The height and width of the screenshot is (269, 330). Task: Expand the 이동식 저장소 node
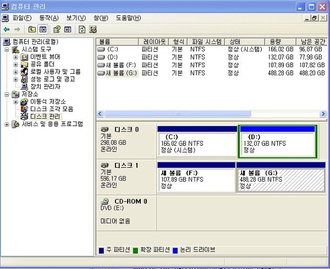[15, 102]
